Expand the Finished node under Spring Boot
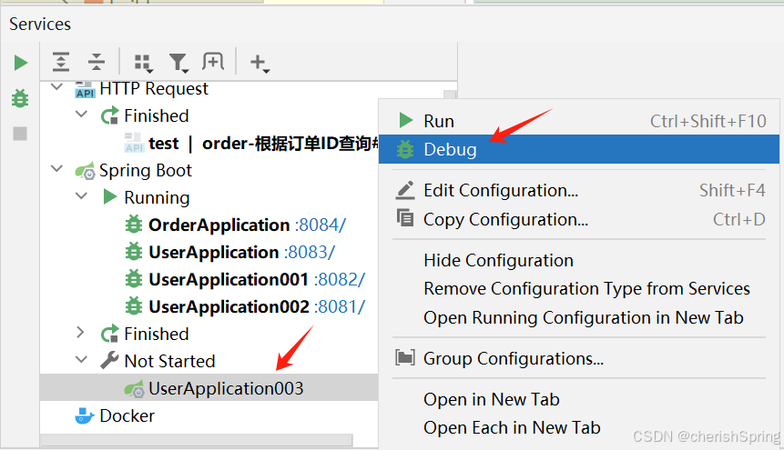This screenshot has width=784, height=450. [80, 332]
